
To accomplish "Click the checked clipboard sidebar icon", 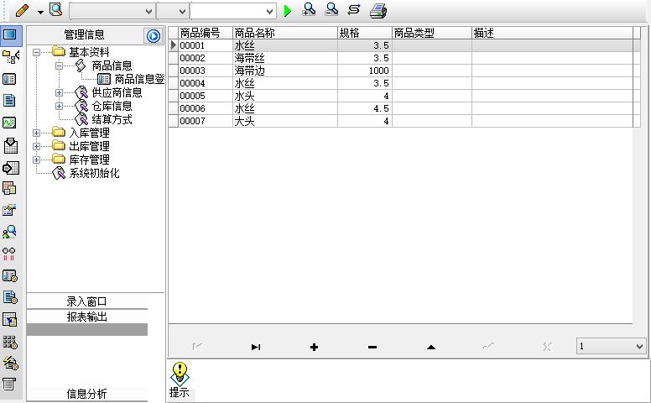I will point(10,145).
